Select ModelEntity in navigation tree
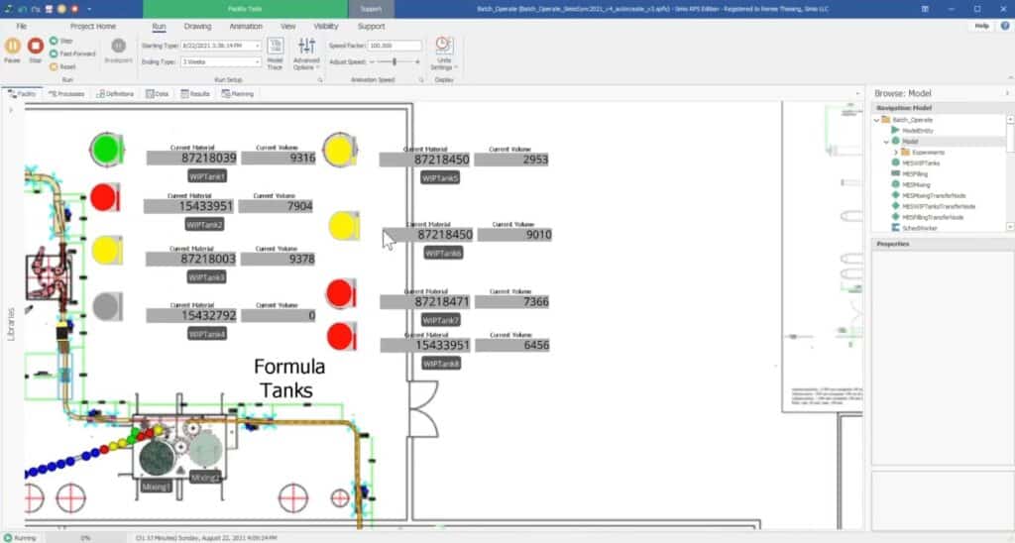Image resolution: width=1015 pixels, height=543 pixels. point(917,131)
